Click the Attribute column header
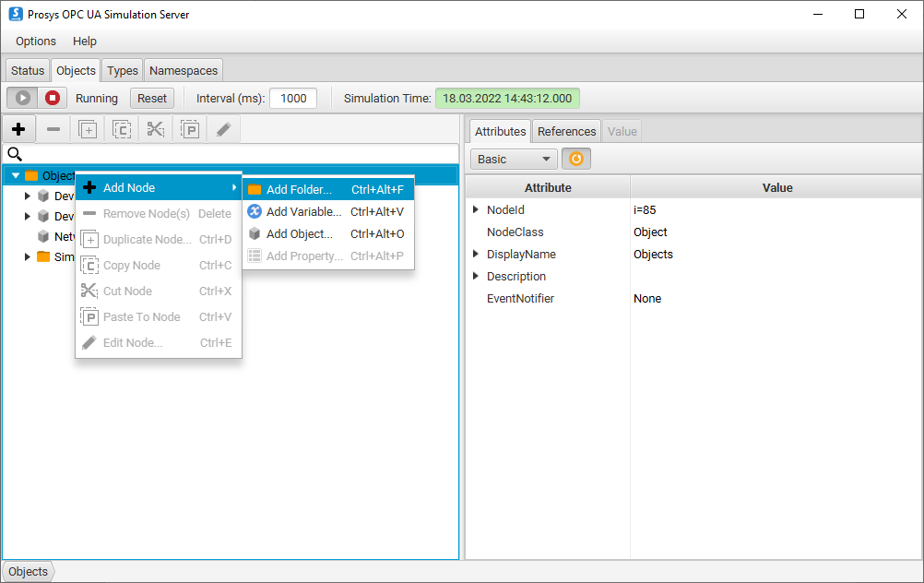Image resolution: width=924 pixels, height=583 pixels. coord(548,187)
